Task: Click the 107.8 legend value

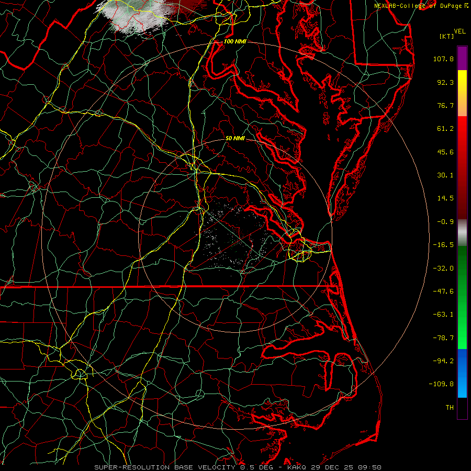Action: tap(443, 59)
